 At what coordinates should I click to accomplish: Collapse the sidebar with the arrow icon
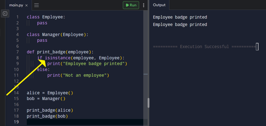point(5,14)
